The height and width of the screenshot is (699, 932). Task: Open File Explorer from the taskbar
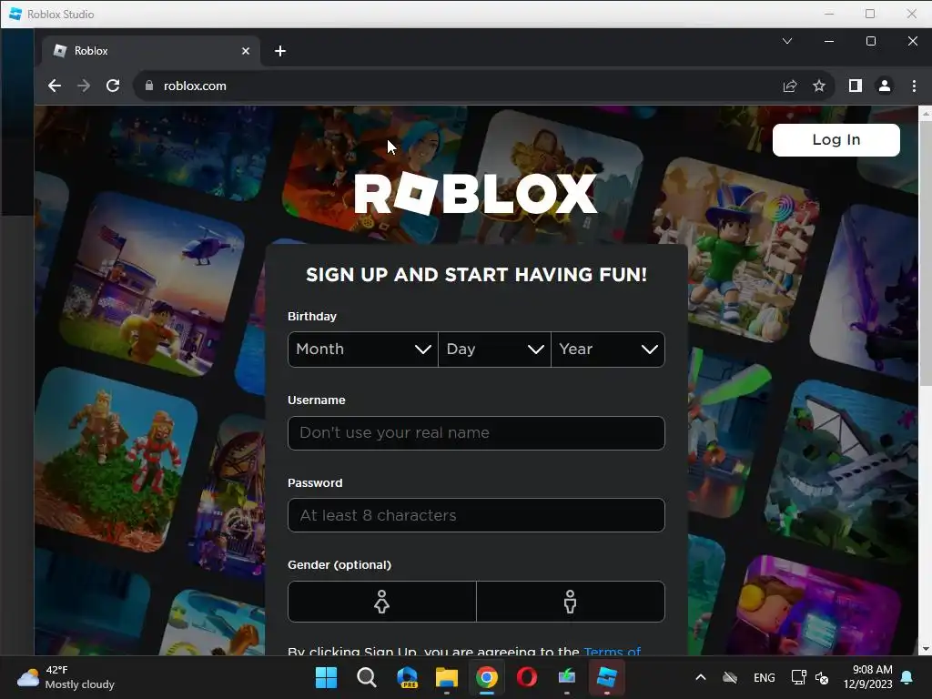(446, 677)
